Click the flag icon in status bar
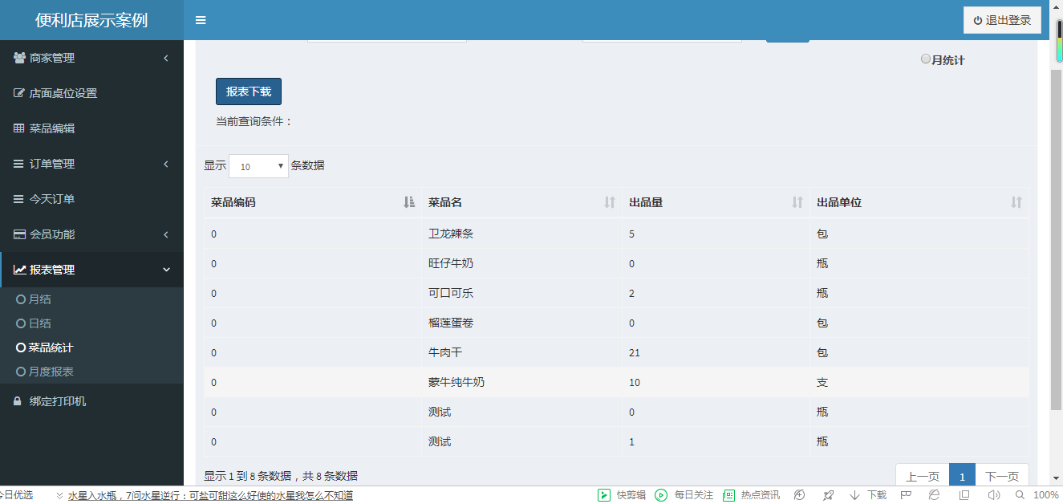 click(905, 495)
